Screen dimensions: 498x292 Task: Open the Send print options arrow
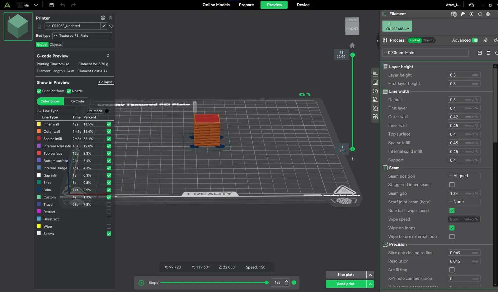tap(370, 284)
